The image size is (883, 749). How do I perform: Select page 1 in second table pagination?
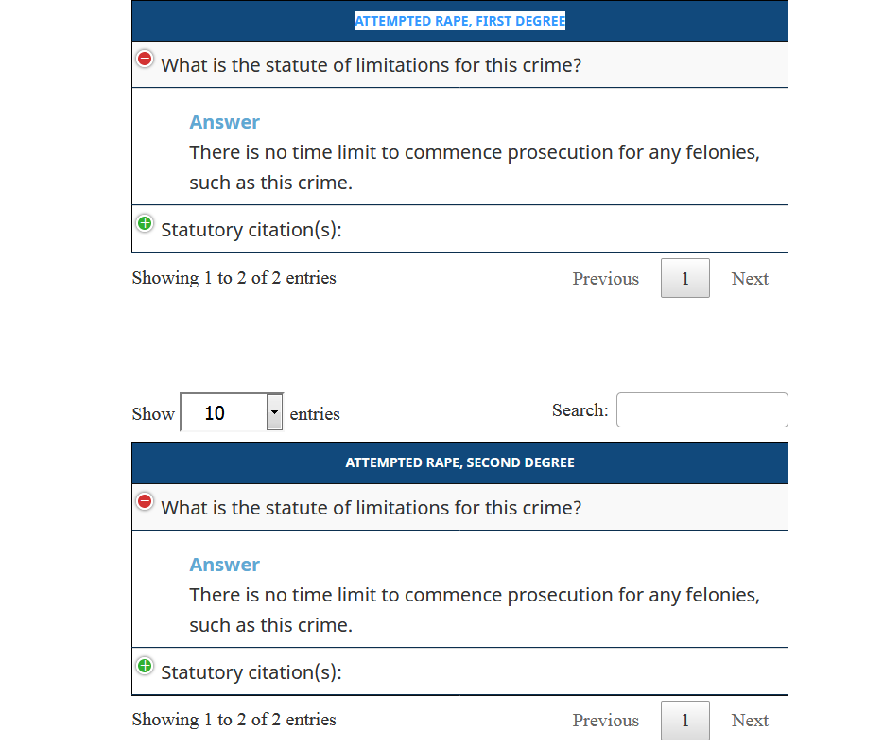click(x=684, y=721)
